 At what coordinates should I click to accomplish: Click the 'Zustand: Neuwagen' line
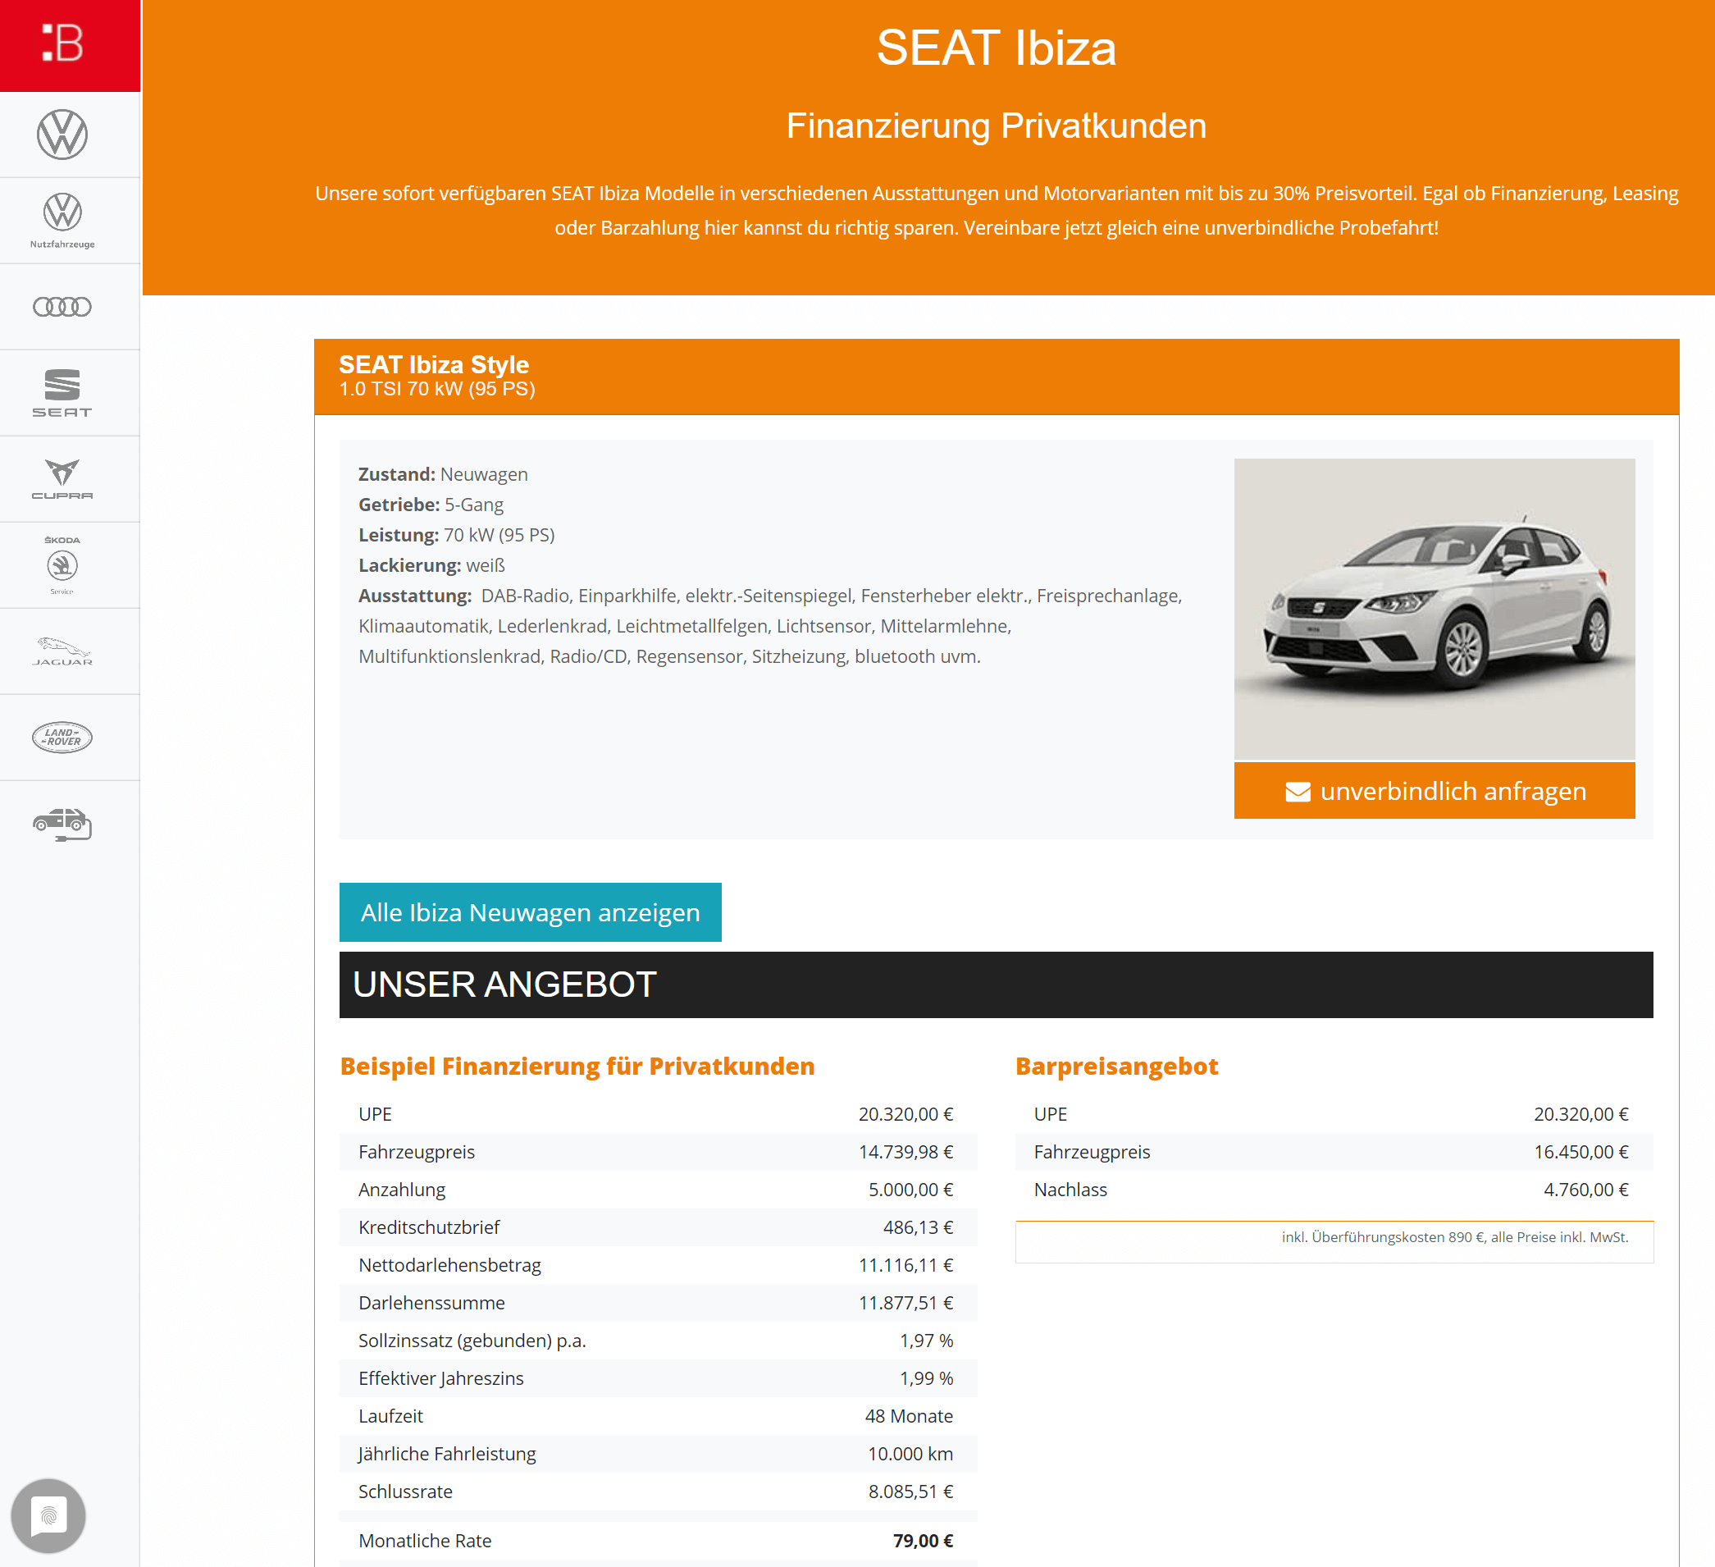[443, 474]
